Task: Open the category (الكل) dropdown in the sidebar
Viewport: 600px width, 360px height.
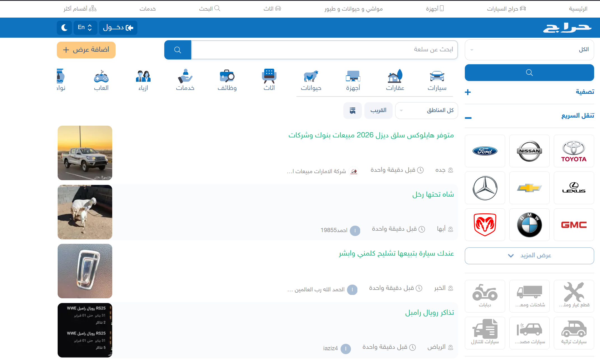Action: (529, 50)
